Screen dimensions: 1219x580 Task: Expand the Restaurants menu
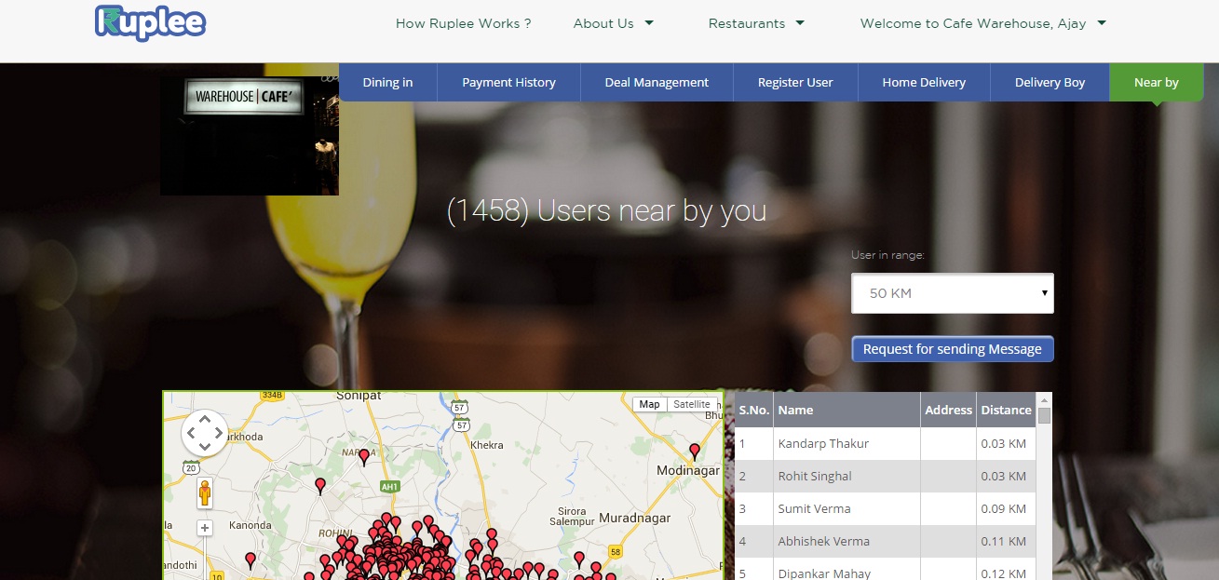click(756, 23)
